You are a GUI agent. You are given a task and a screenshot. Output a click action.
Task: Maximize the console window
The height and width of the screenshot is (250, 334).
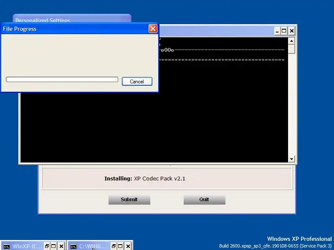pyautogui.click(x=284, y=31)
